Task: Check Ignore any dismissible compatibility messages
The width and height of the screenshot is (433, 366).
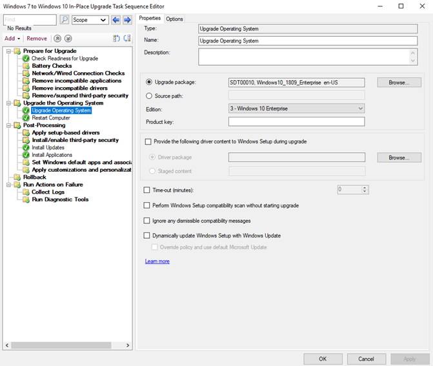Action: pyautogui.click(x=146, y=221)
